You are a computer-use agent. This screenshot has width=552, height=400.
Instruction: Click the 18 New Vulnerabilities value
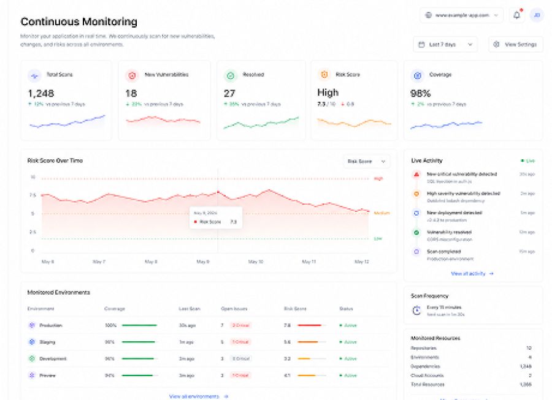point(131,94)
